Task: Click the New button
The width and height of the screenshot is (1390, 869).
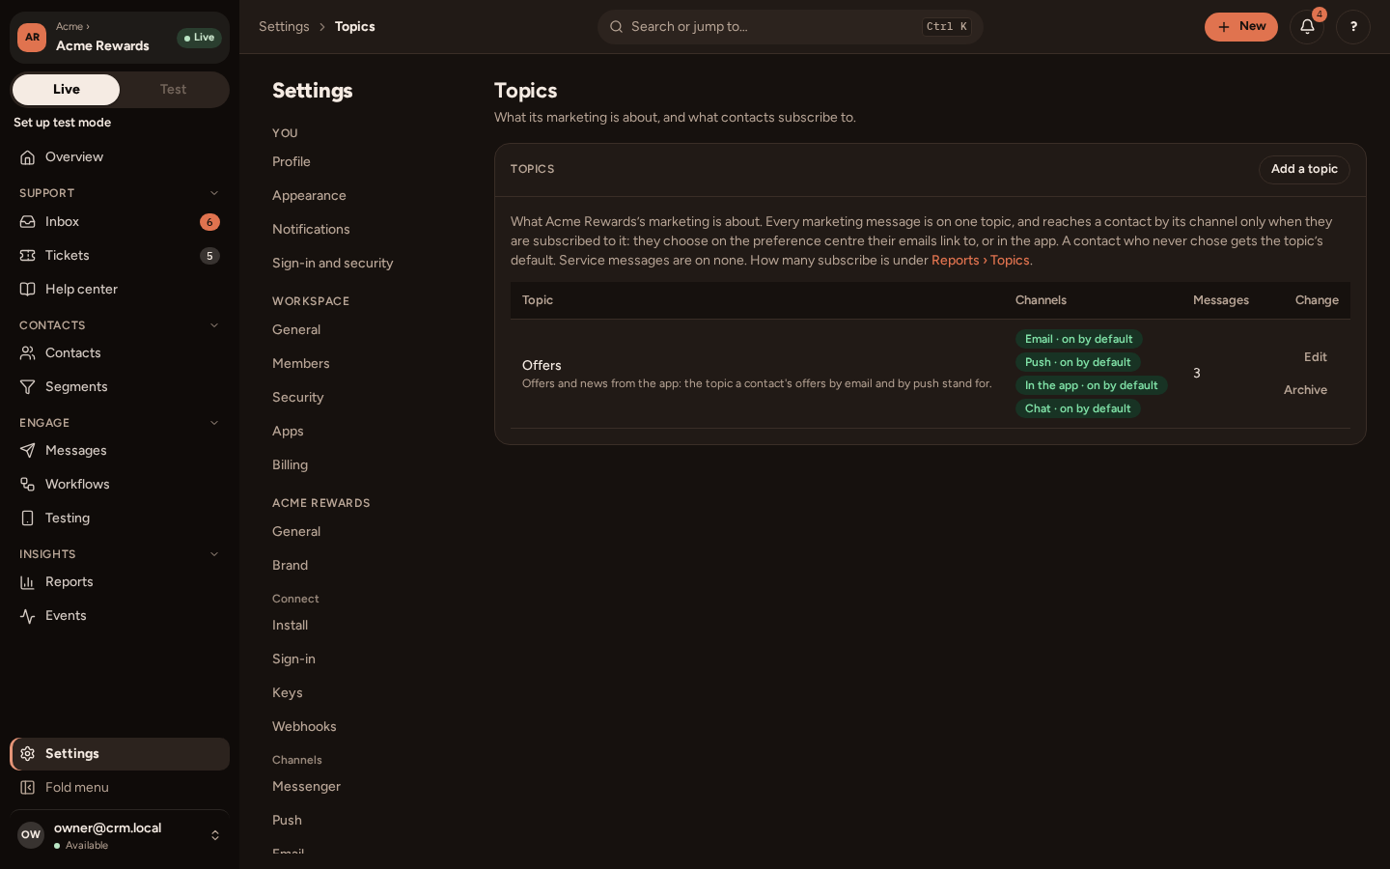Action: coord(1241,27)
